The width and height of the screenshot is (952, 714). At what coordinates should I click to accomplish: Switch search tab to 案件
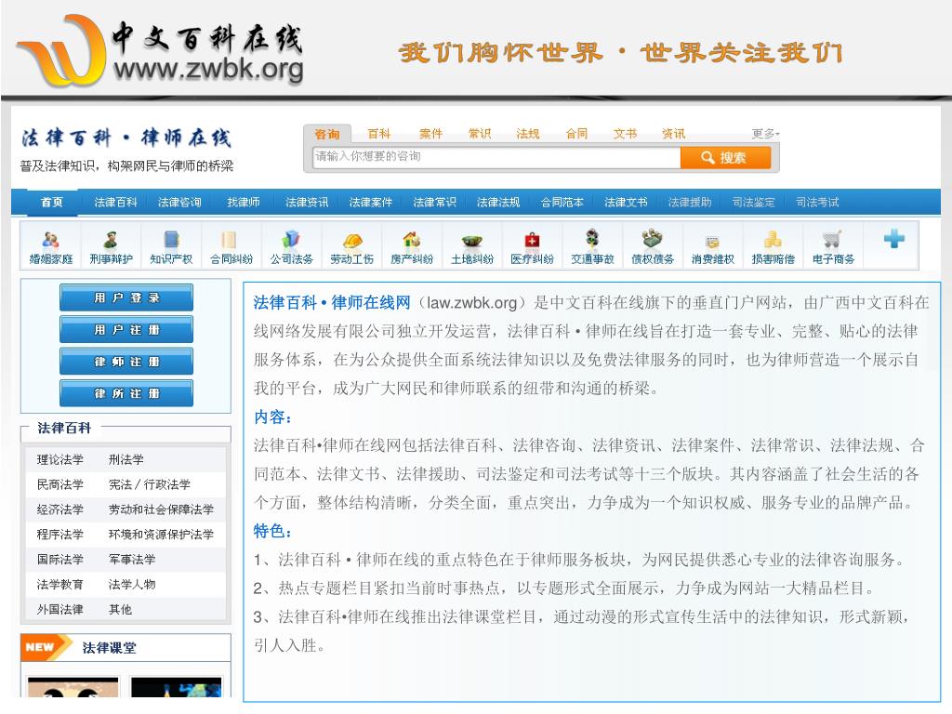click(x=430, y=134)
